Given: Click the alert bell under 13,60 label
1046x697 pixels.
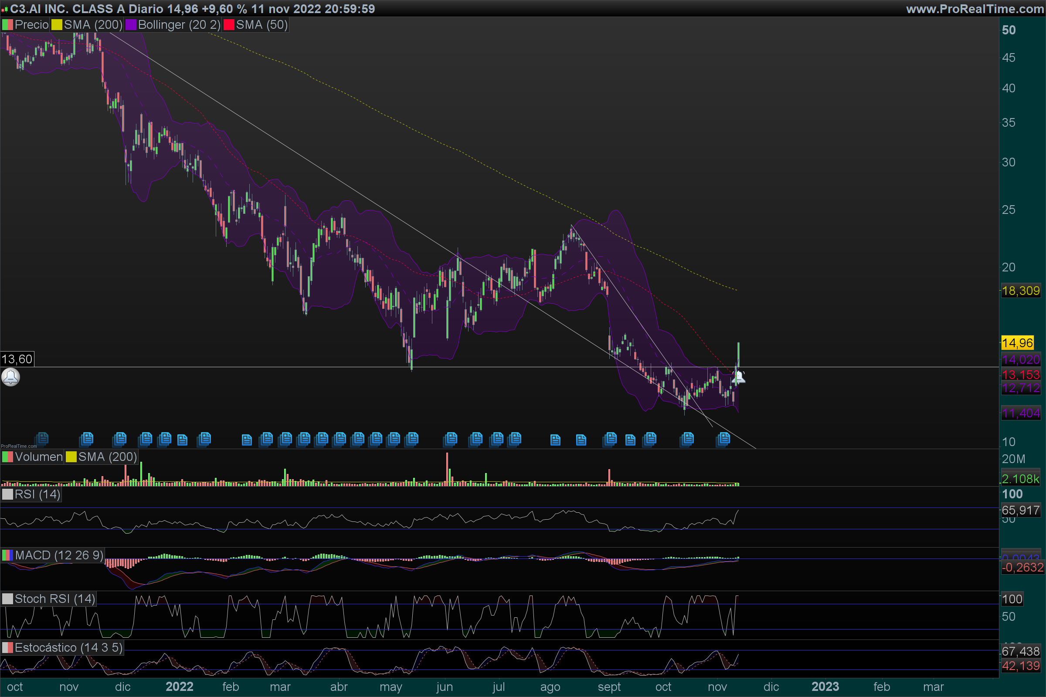Looking at the screenshot, I should point(10,377).
